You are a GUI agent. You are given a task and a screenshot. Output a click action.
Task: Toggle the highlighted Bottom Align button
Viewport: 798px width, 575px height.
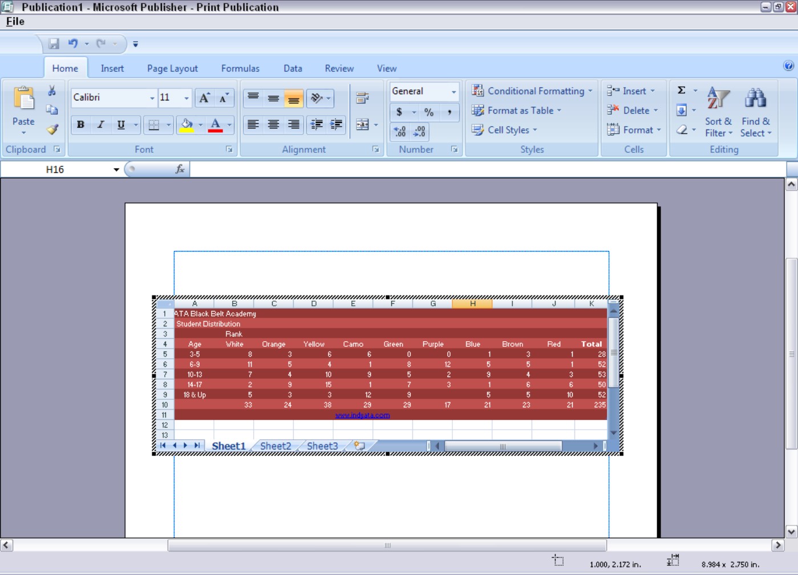[x=294, y=99]
